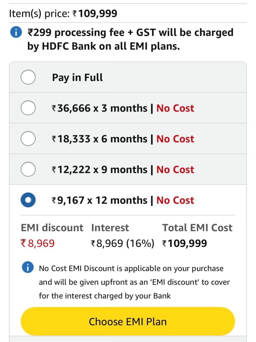Pick the 9 months EMI radio button

[28, 170]
